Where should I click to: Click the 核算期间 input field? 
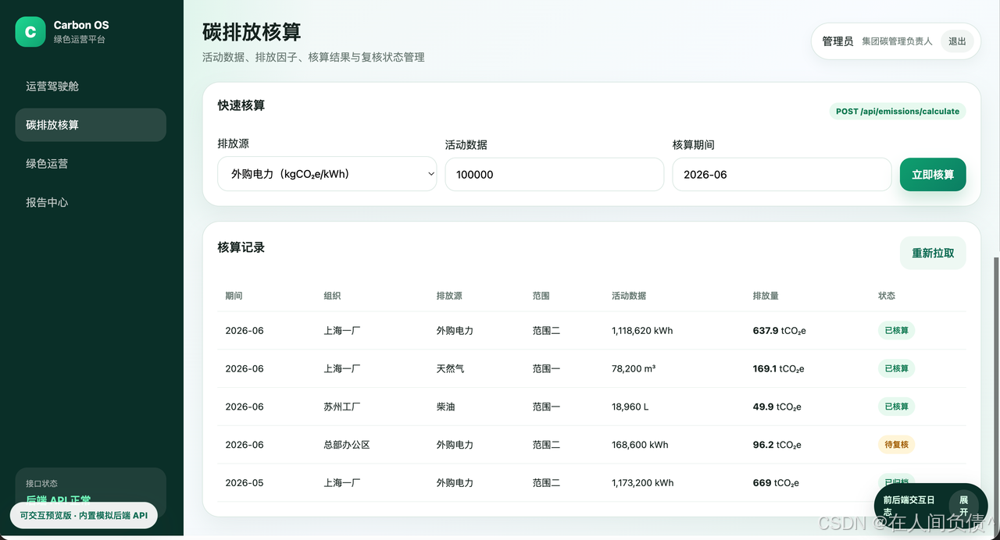click(782, 174)
